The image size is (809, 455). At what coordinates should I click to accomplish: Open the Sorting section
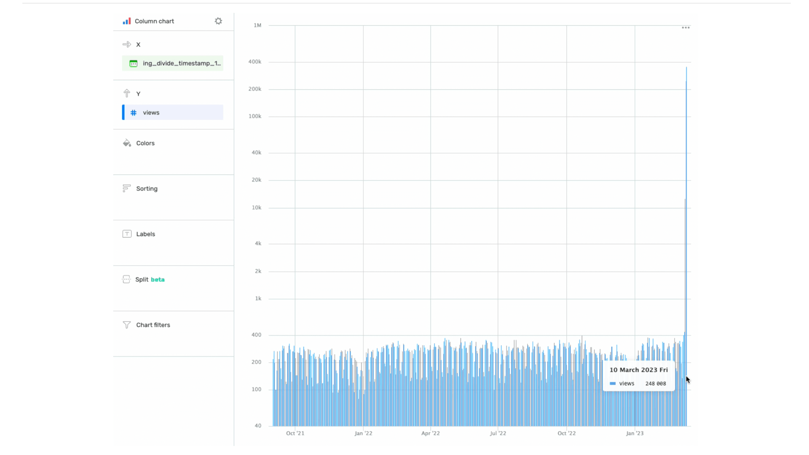(147, 189)
